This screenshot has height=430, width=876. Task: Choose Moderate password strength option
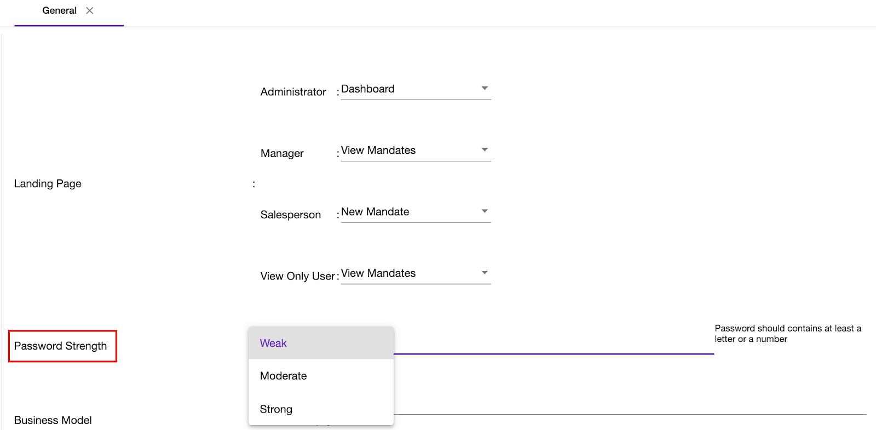click(x=283, y=376)
